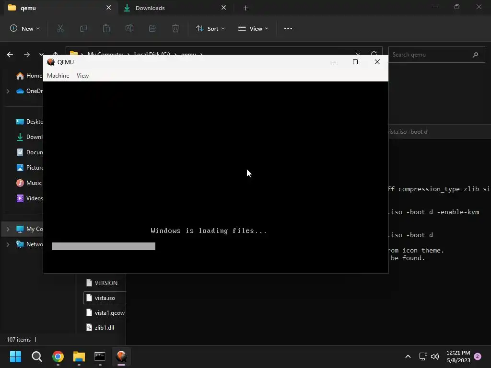Open Videos in the sidebar
The image size is (491, 368).
click(29, 198)
